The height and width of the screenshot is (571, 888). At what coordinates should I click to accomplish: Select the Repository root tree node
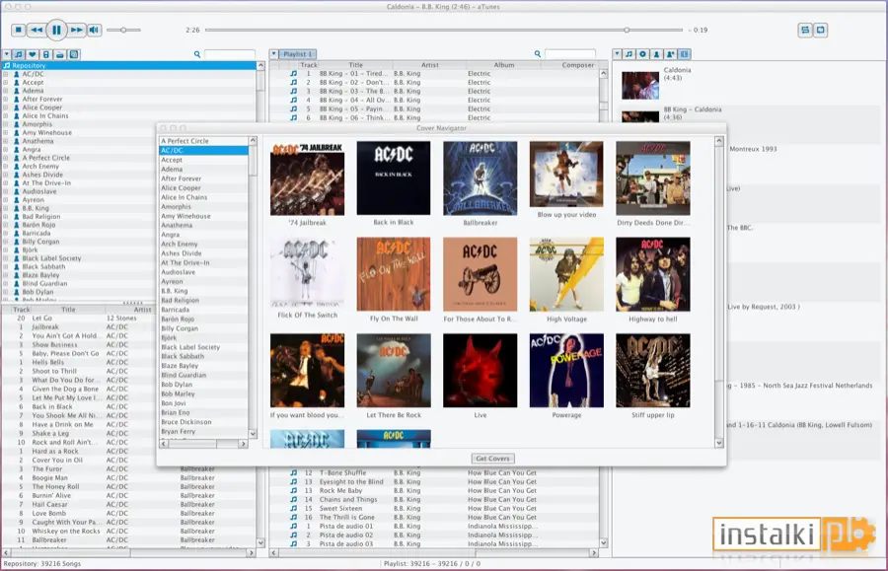pos(129,66)
